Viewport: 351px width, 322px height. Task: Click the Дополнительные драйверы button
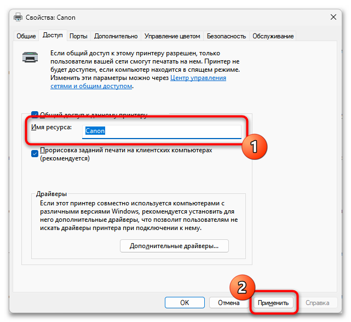(174, 246)
